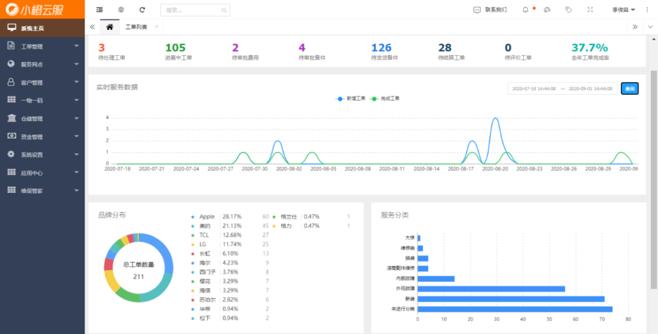Switch to the 工单列表 tab
Viewport: 658px width, 334px height.
136,27
